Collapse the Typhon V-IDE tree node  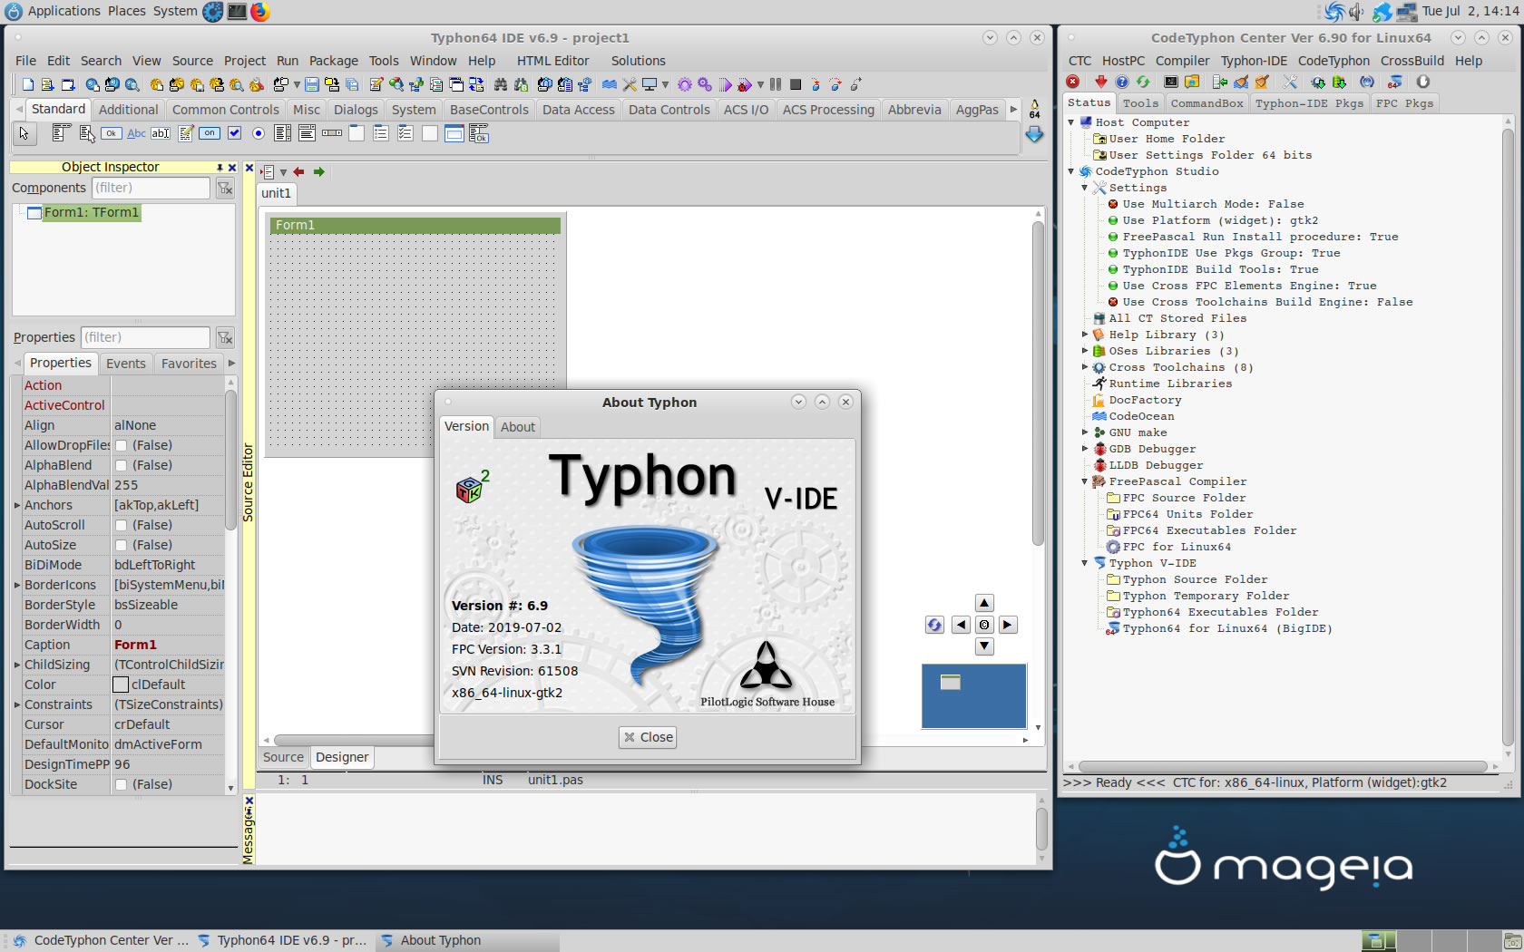[1085, 563]
